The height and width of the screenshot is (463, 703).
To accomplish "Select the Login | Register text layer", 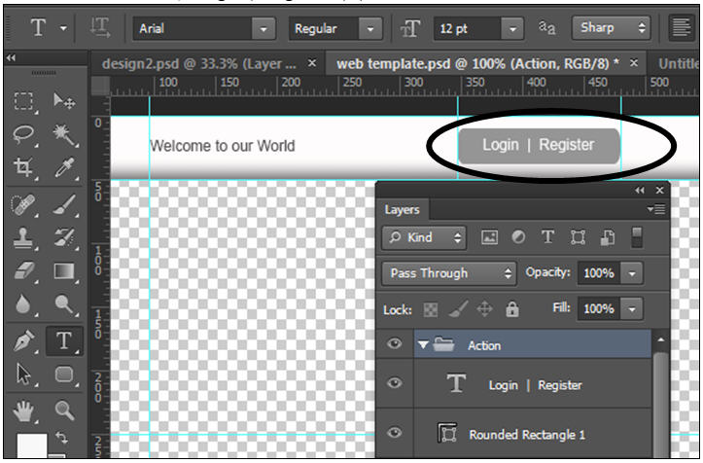I will tap(533, 384).
